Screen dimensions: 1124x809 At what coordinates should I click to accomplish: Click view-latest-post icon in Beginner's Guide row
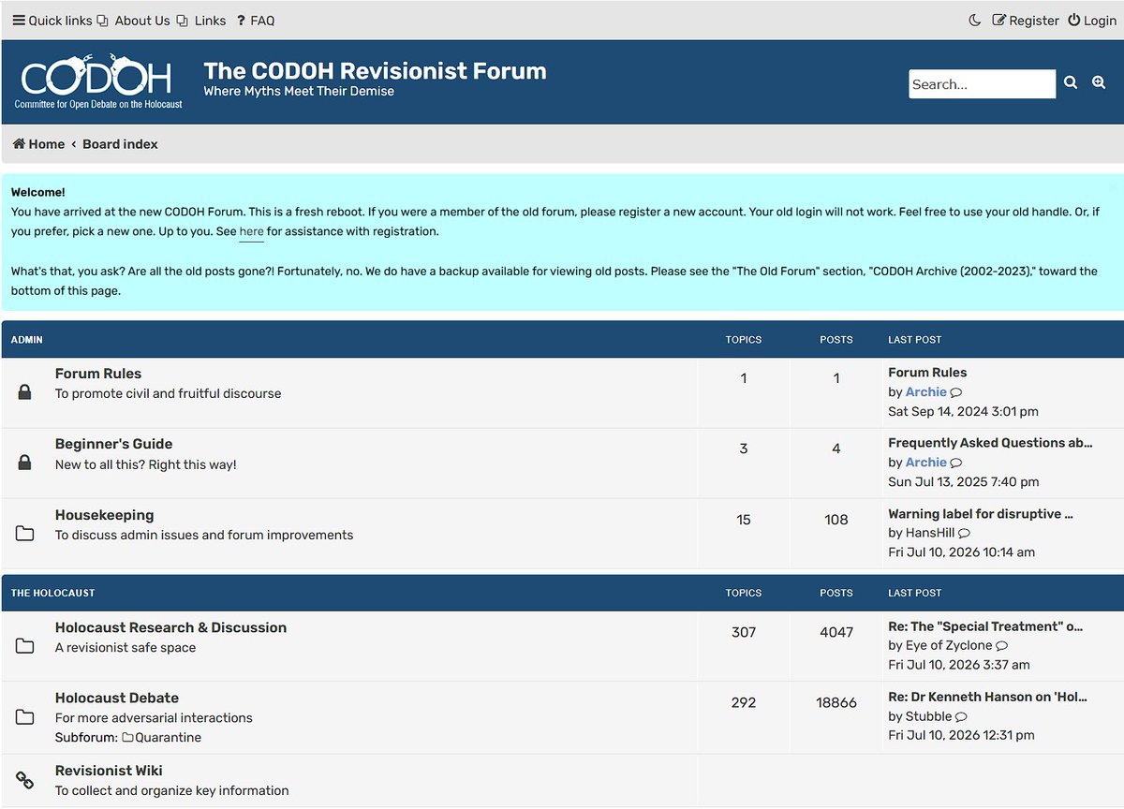(956, 463)
